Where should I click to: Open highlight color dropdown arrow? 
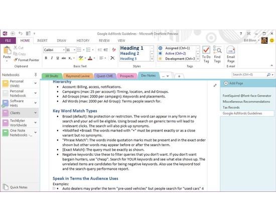(85, 58)
